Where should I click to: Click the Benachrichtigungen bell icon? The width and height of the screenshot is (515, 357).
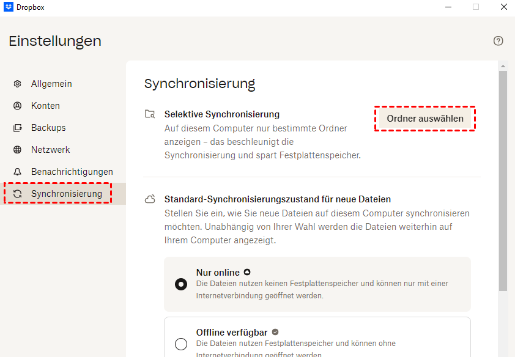tap(17, 172)
